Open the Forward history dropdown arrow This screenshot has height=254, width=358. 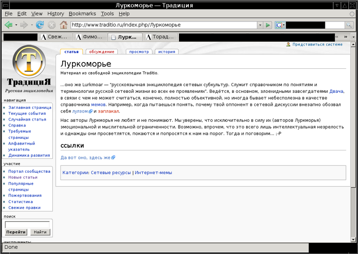click(x=32, y=25)
